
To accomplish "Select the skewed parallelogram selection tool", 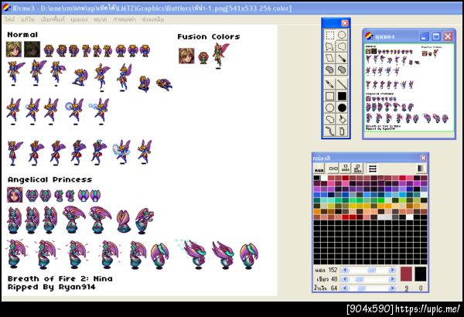I will coord(330,58).
